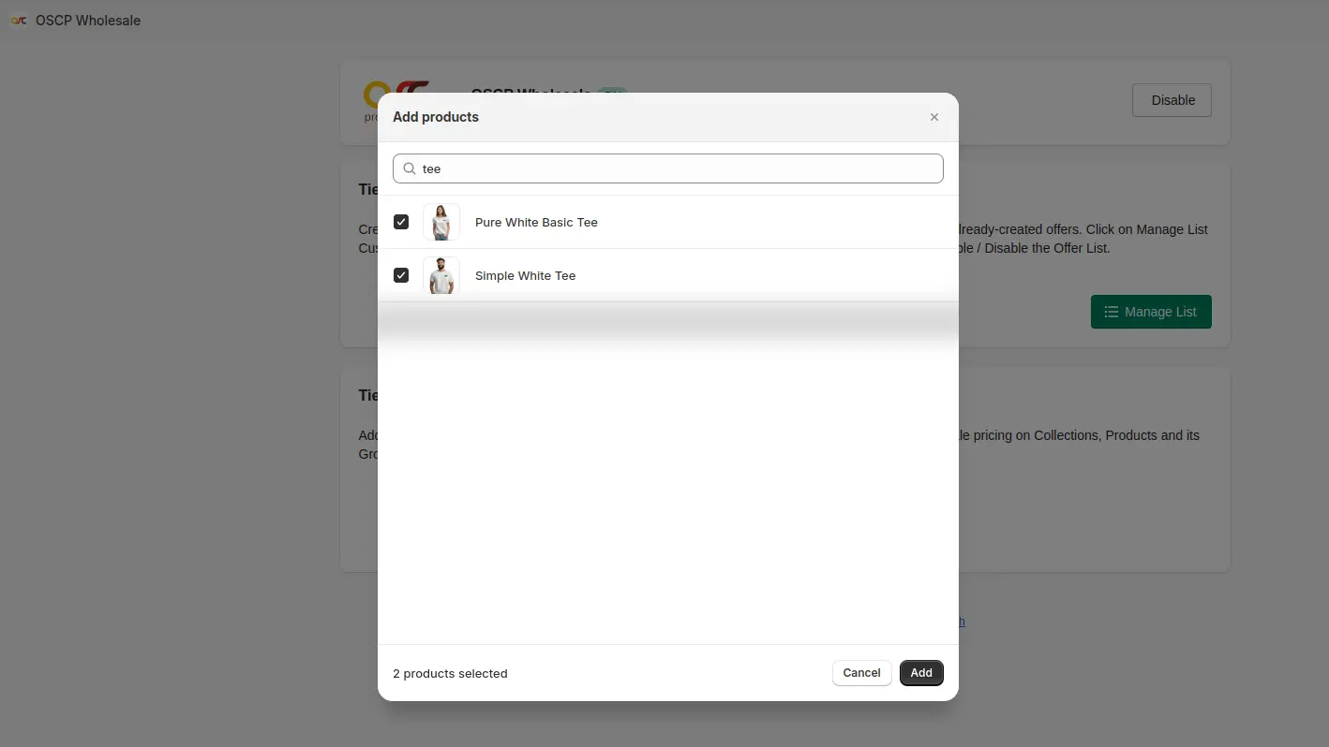Viewport: 1329px width, 747px height.
Task: Click the OSCP Wholesale logo in top bar
Action: click(19, 21)
